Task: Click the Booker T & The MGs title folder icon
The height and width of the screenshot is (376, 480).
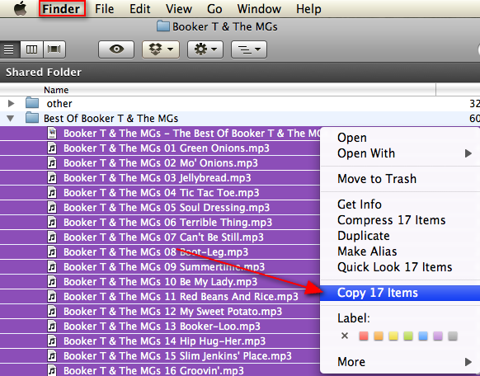Action: point(163,26)
